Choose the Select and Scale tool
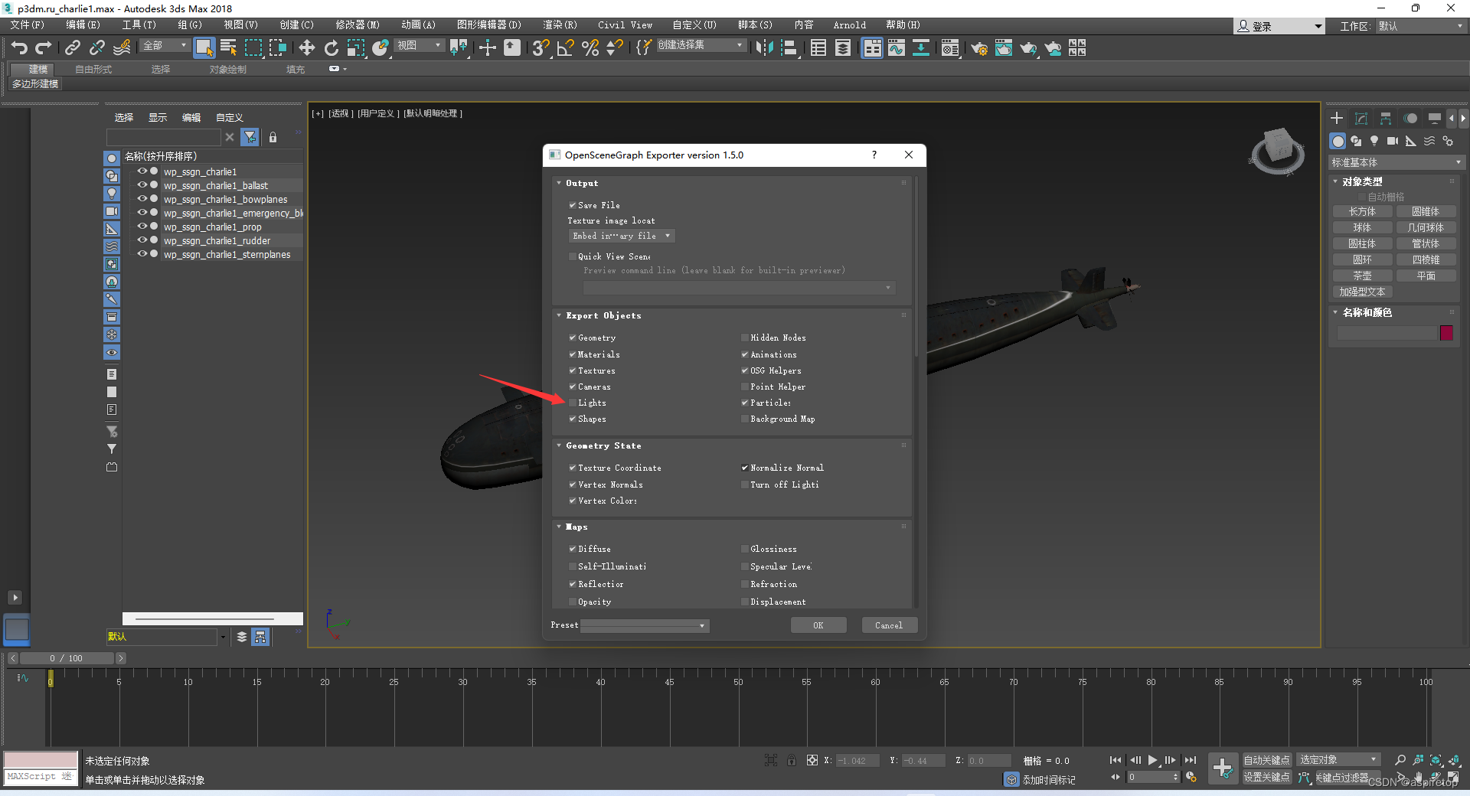 point(355,48)
